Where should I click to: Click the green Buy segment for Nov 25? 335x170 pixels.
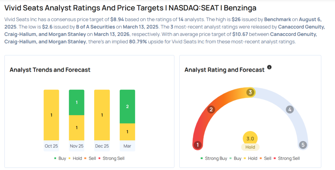click(77, 102)
